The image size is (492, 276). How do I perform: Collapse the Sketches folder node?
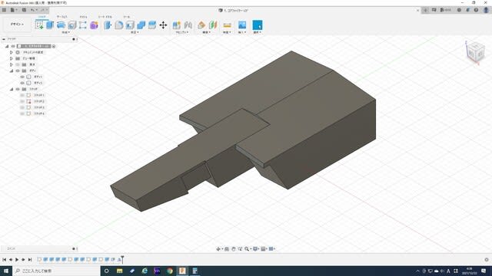12,89
